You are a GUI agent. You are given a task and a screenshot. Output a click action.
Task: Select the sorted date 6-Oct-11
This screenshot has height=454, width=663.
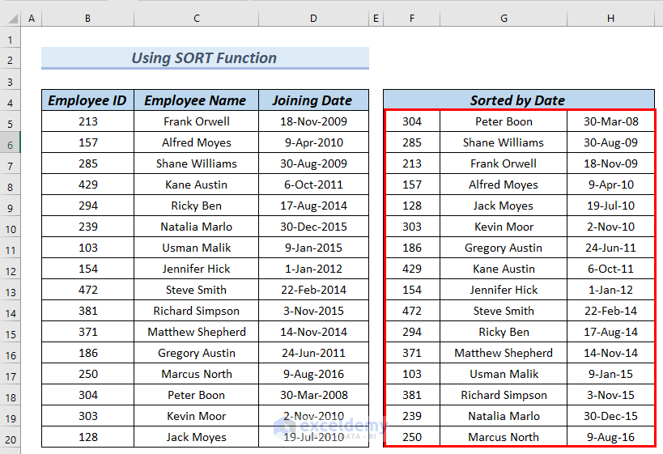(610, 269)
